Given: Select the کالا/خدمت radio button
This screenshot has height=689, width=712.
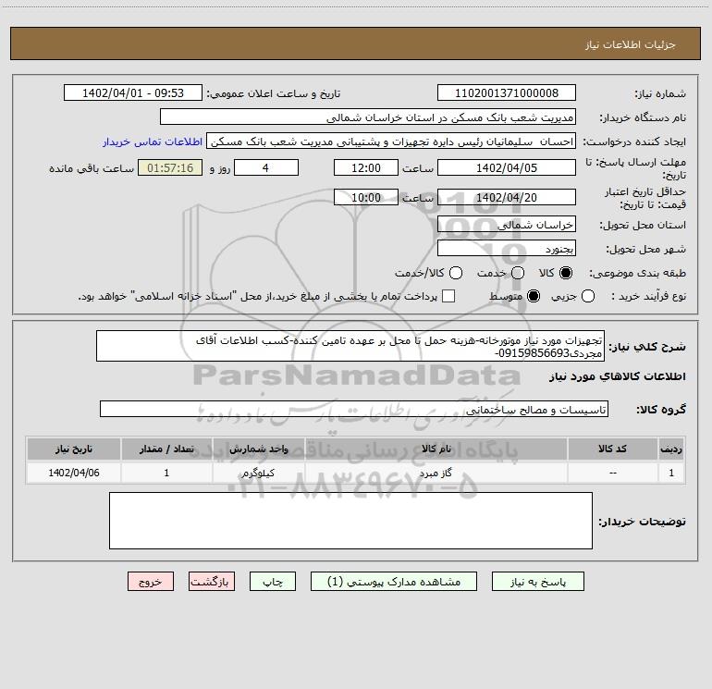Looking at the screenshot, I should (456, 273).
